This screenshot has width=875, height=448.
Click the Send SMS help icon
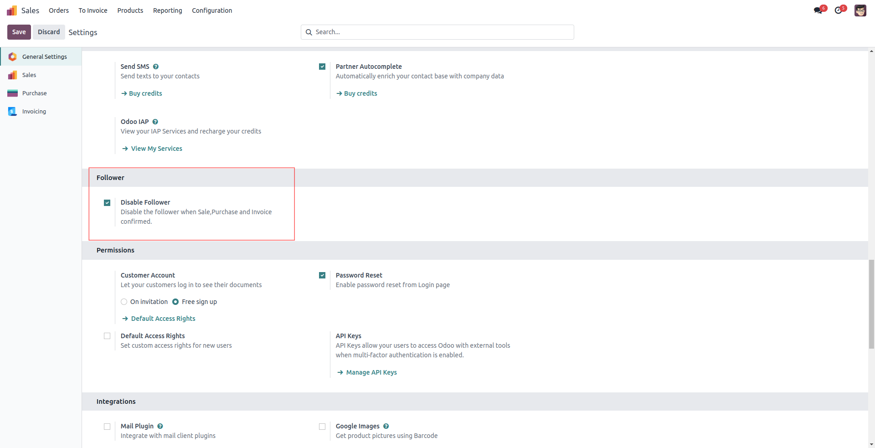156,67
